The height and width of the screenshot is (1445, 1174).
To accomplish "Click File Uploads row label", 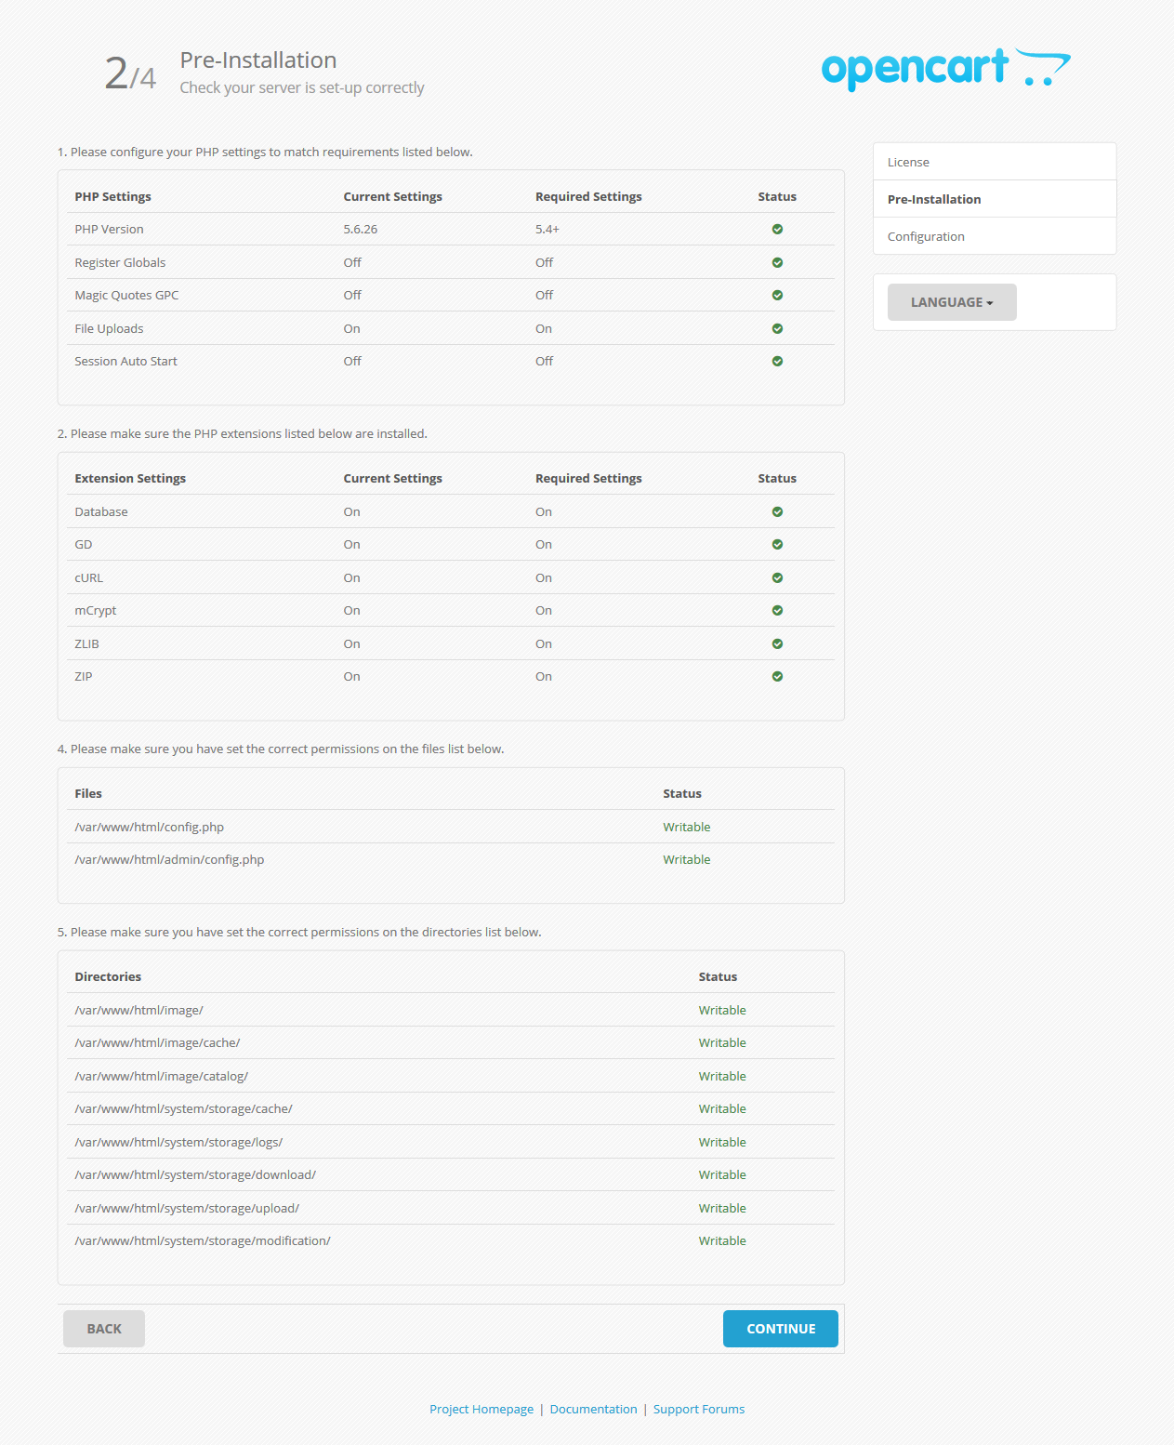I will click(x=109, y=329).
